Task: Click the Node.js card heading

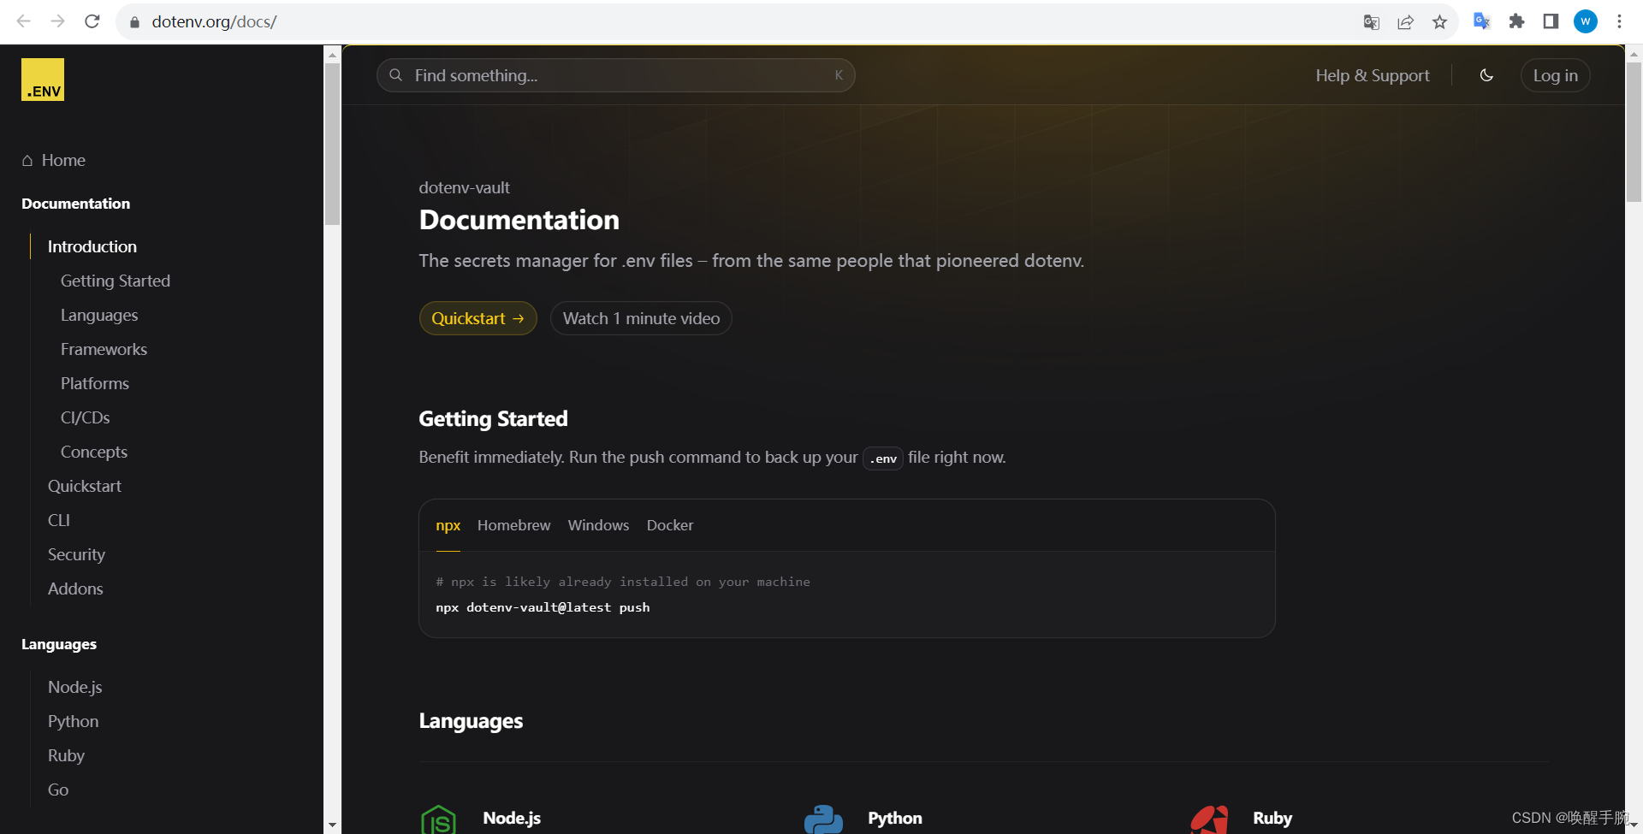Action: [x=512, y=818]
